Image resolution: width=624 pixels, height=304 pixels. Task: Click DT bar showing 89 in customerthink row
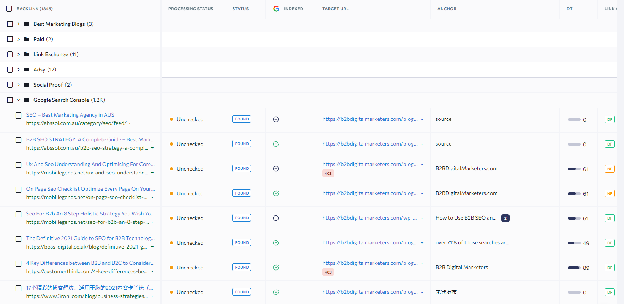tap(574, 268)
